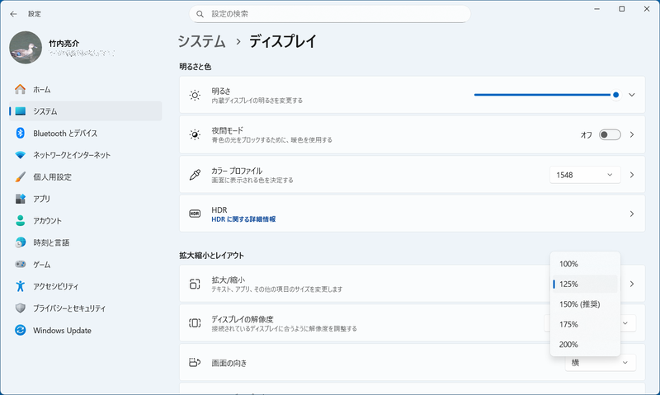Click the ディスプレイの解像度 icon

click(x=195, y=323)
